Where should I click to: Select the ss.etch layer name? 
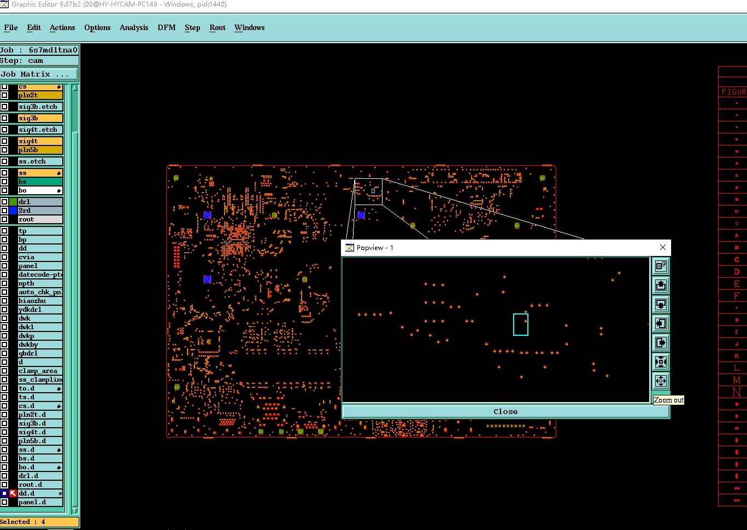click(40, 161)
